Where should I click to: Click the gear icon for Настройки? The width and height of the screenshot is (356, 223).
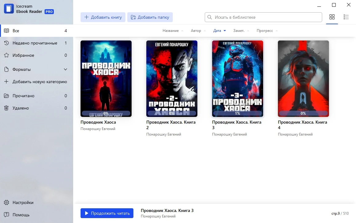click(6, 202)
